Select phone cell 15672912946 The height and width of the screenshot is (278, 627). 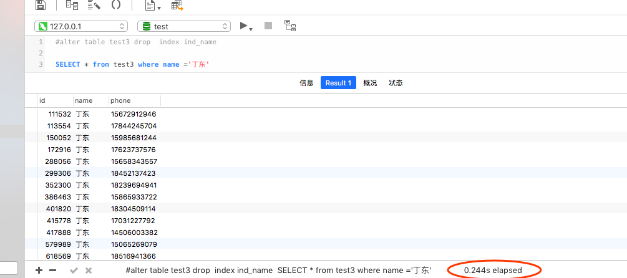coord(134,114)
